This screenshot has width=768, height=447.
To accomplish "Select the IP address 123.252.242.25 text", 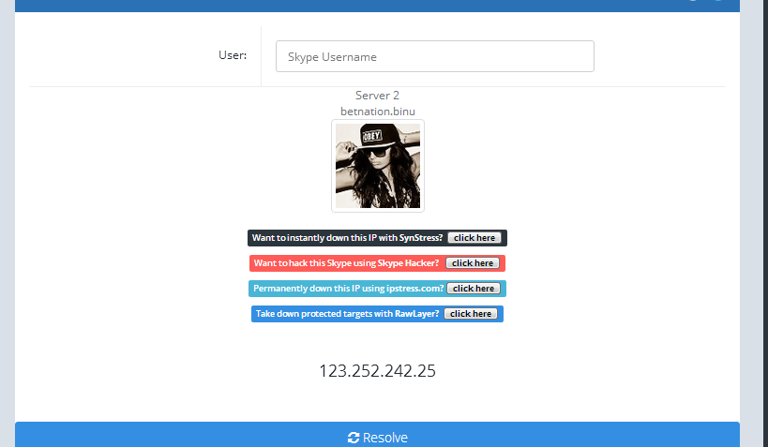I will tap(377, 371).
